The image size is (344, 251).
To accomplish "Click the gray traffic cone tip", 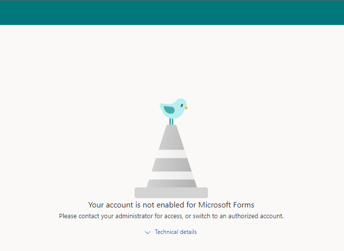I will pyautogui.click(x=171, y=130).
